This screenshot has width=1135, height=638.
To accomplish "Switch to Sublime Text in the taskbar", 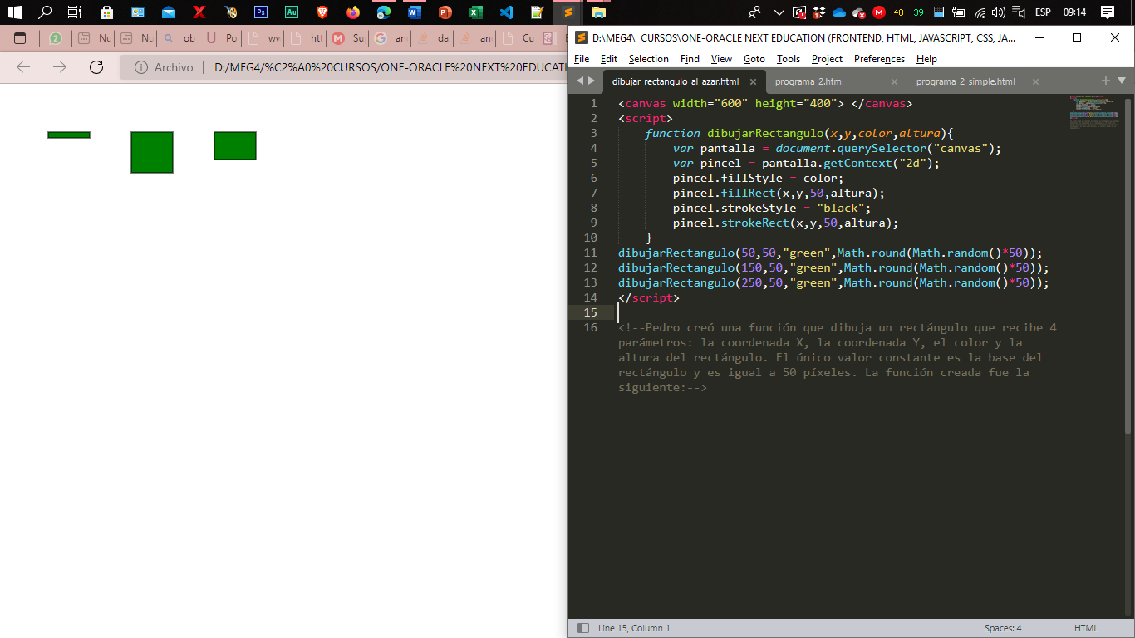I will pyautogui.click(x=568, y=12).
